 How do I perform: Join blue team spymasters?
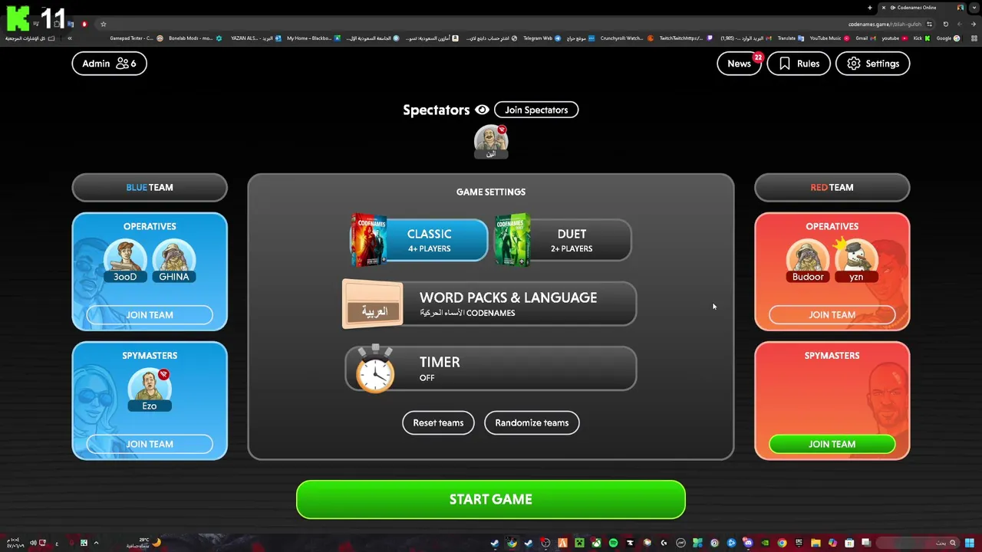tap(150, 444)
